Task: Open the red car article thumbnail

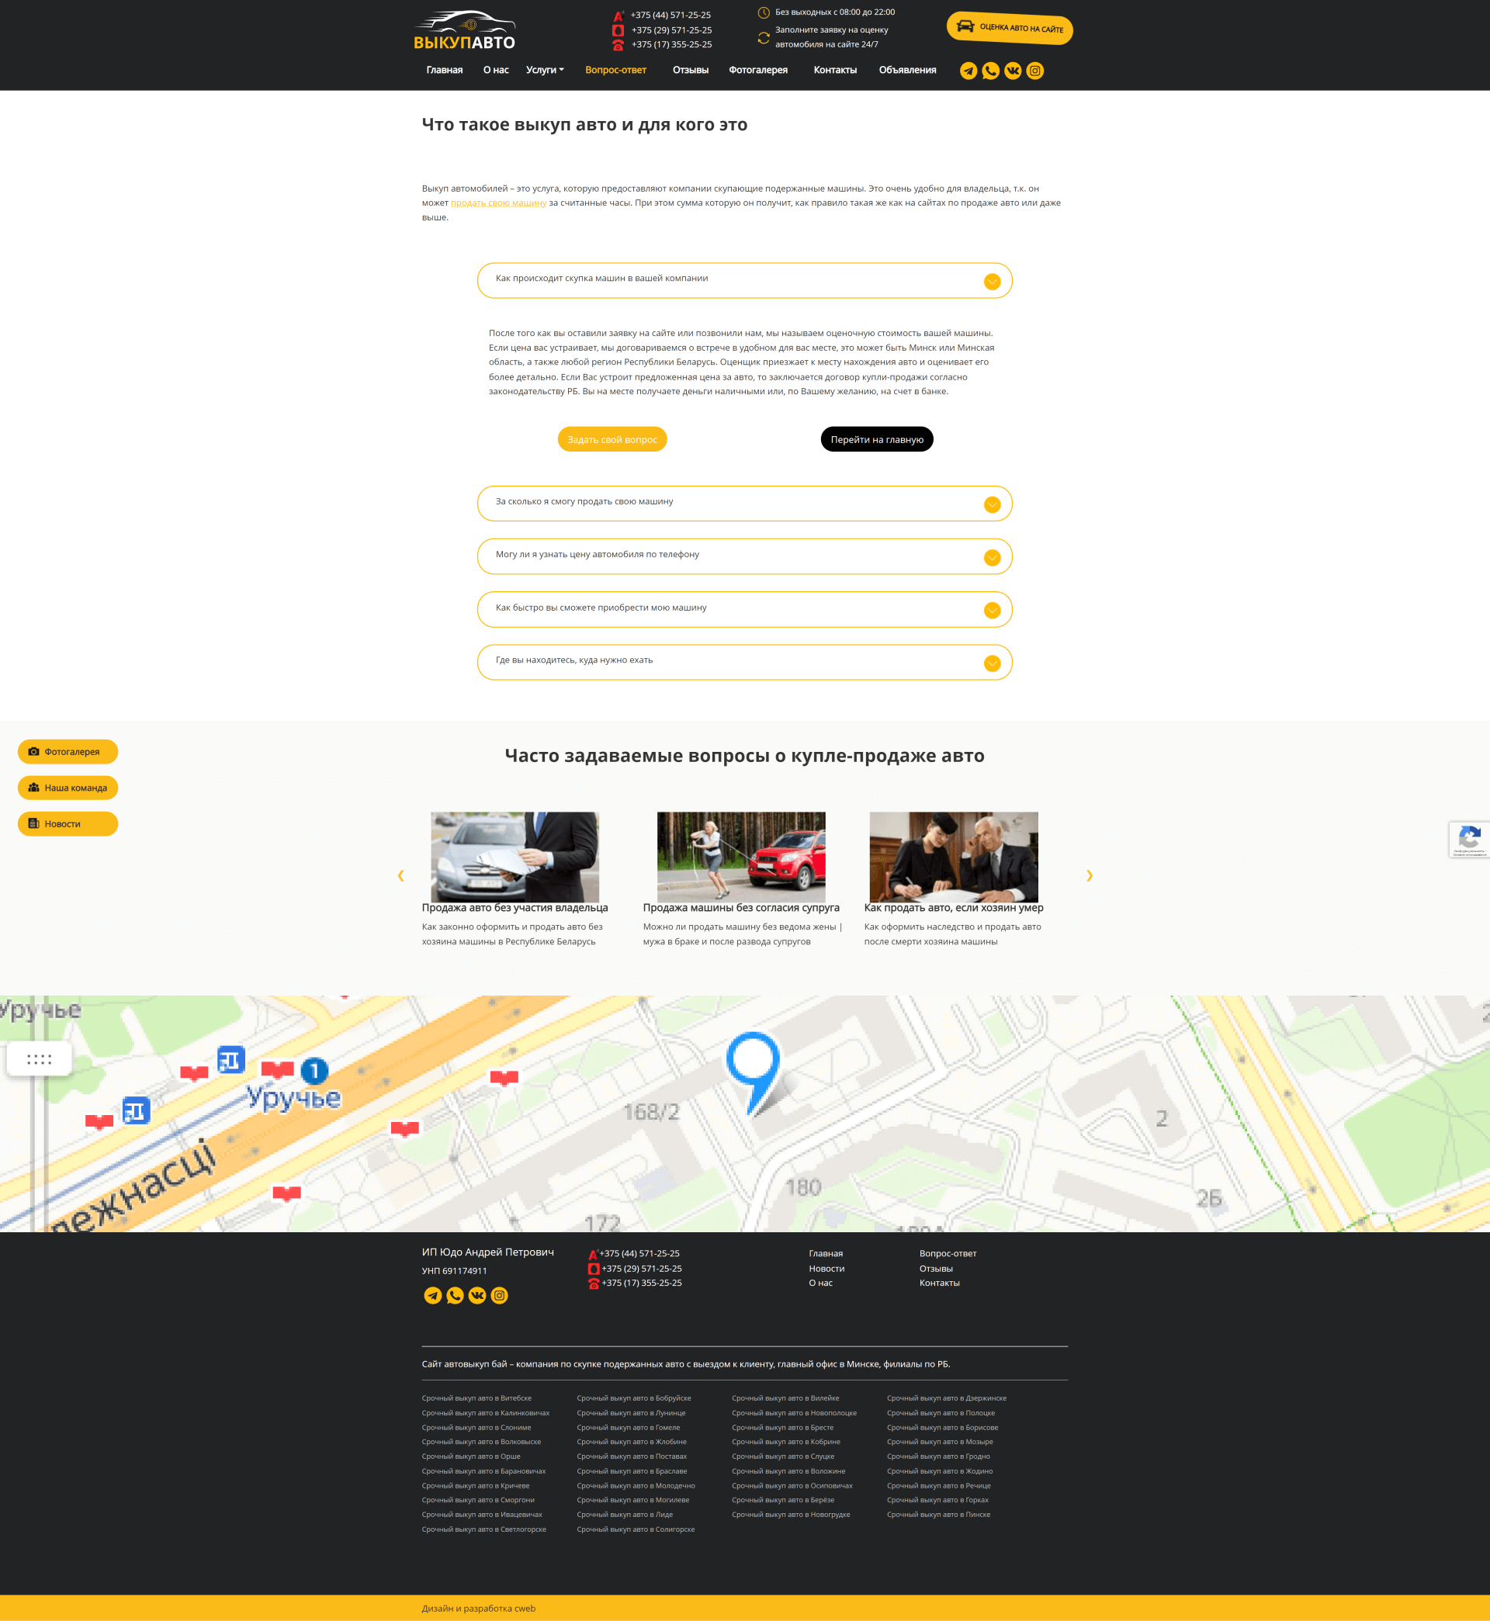Action: pyautogui.click(x=741, y=857)
